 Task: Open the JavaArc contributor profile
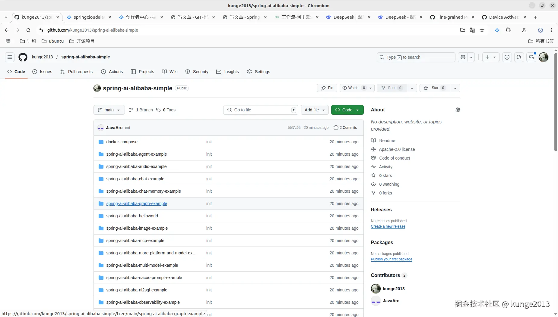(391, 301)
